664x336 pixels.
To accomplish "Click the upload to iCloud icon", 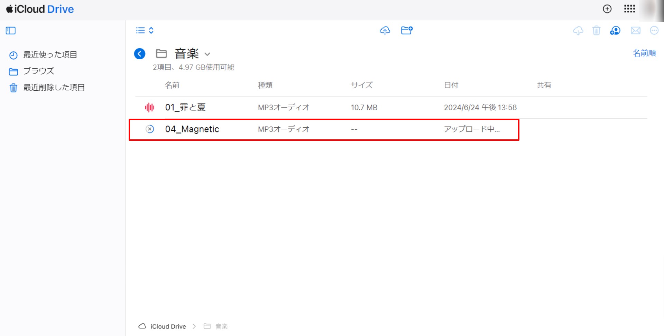I will click(x=385, y=30).
